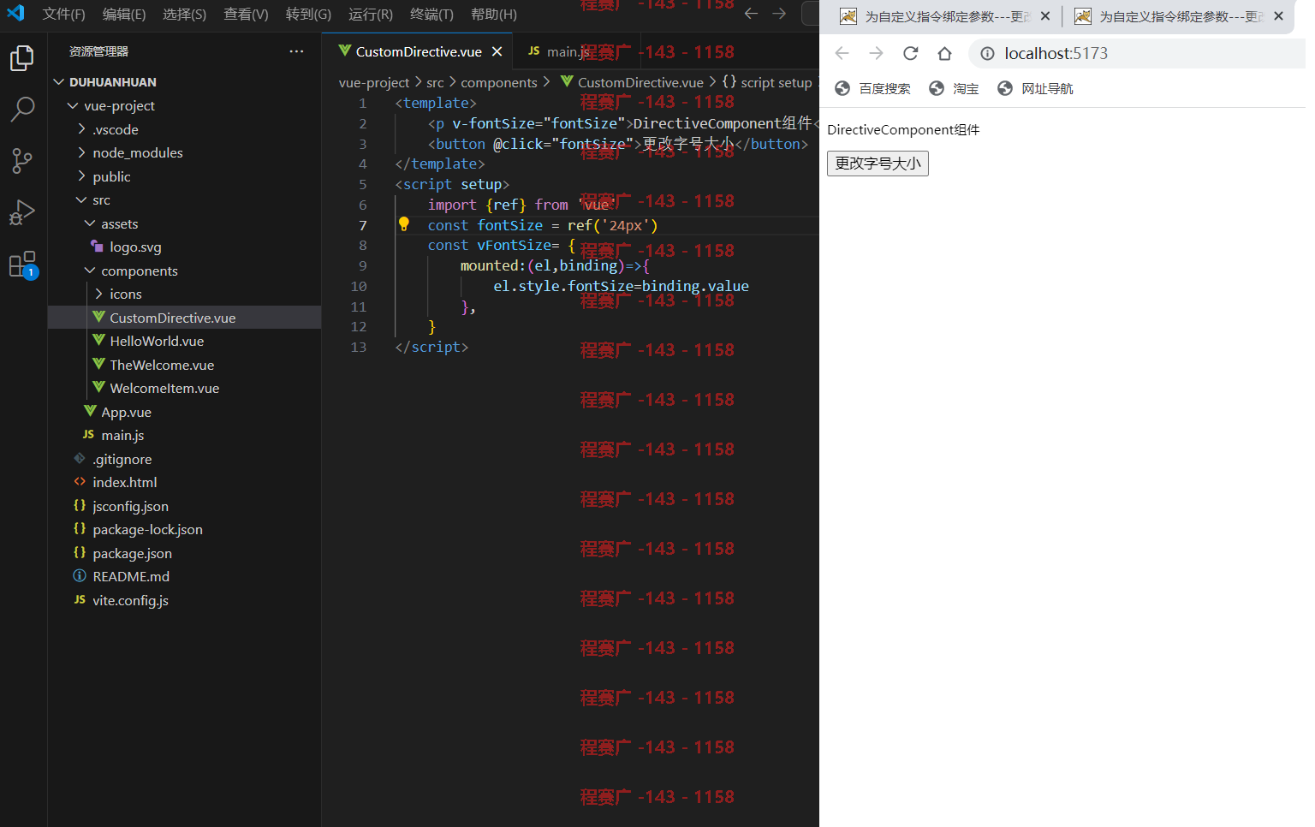The height and width of the screenshot is (827, 1315).
Task: Open the 查看(V) menu
Action: coord(246,15)
